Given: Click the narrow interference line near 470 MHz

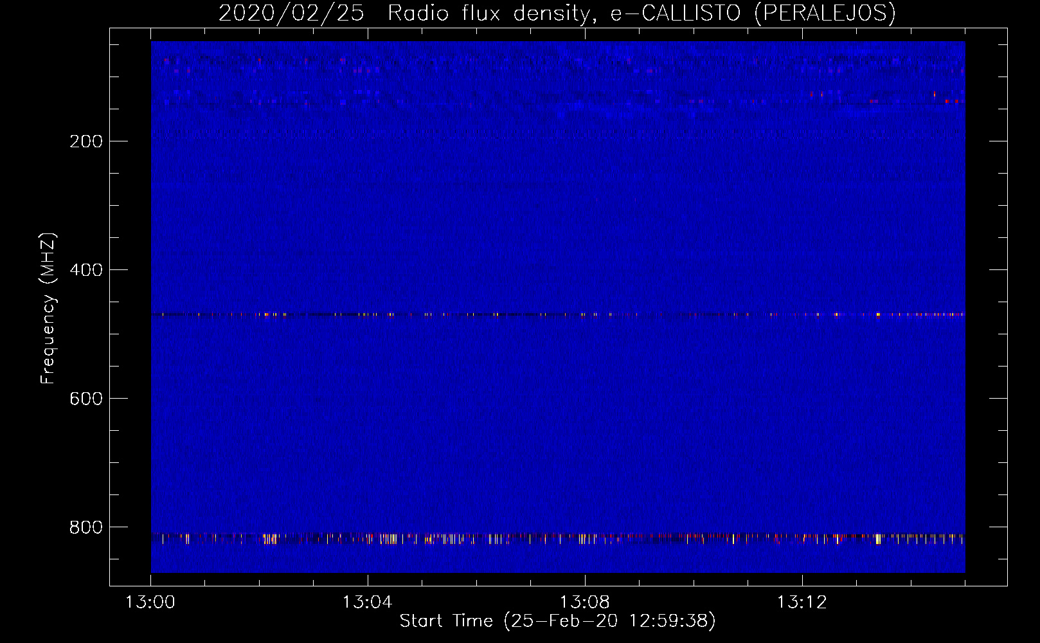Looking at the screenshot, I should [x=558, y=314].
